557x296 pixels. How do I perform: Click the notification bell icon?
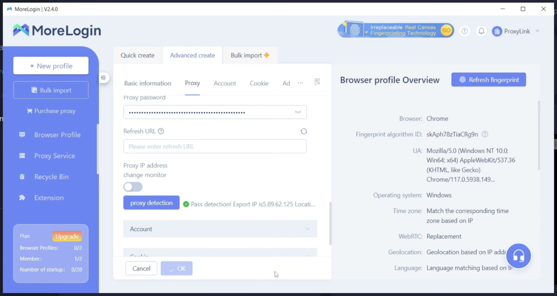coord(481,31)
